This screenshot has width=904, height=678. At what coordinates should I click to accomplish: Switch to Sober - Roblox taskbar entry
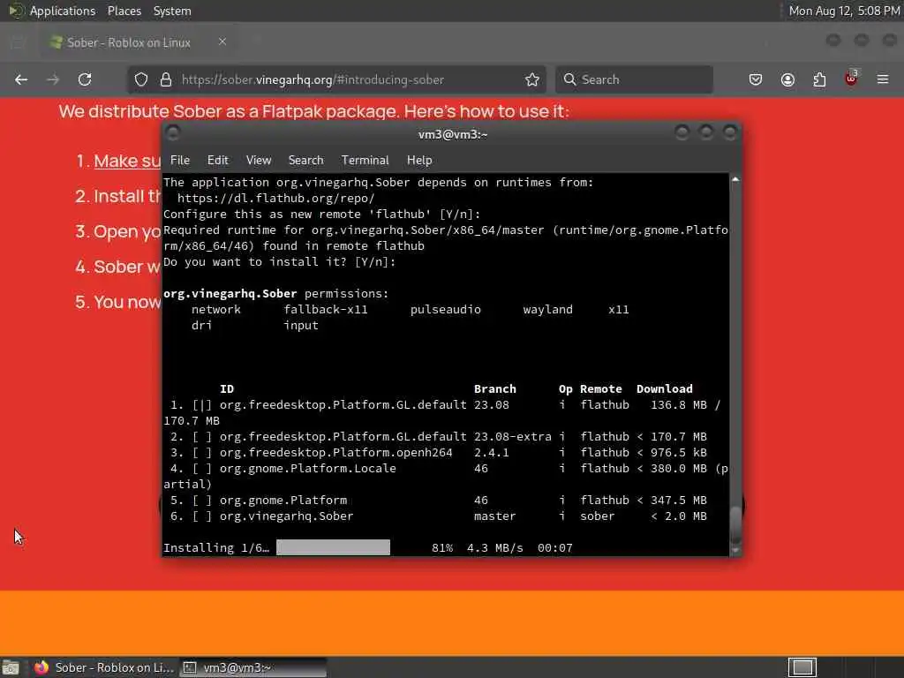(x=103, y=667)
